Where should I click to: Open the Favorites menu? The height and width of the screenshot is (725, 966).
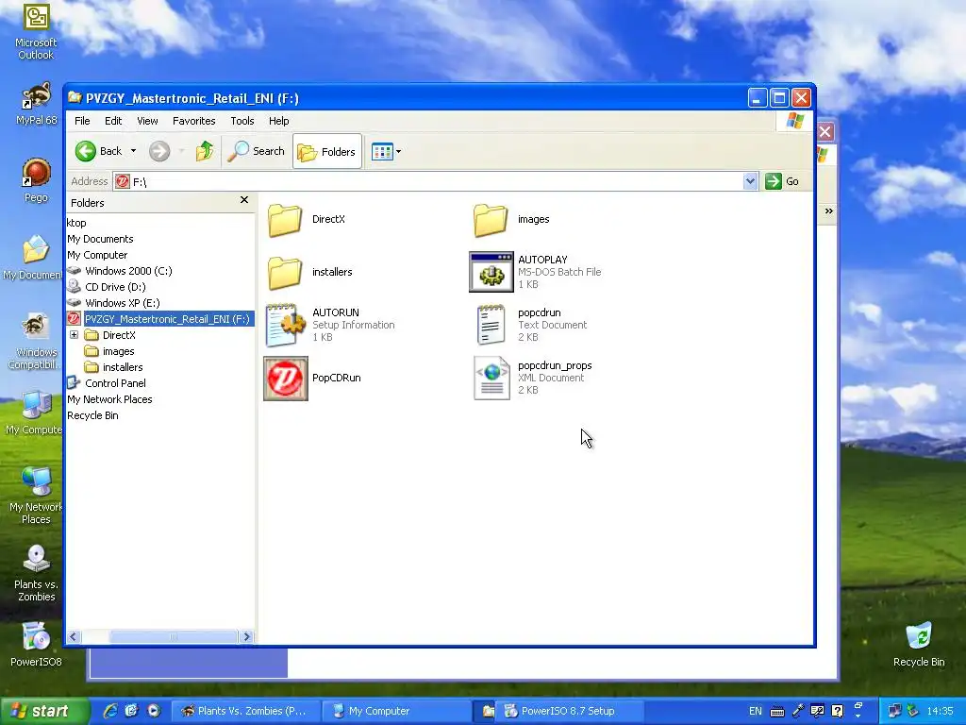194,121
